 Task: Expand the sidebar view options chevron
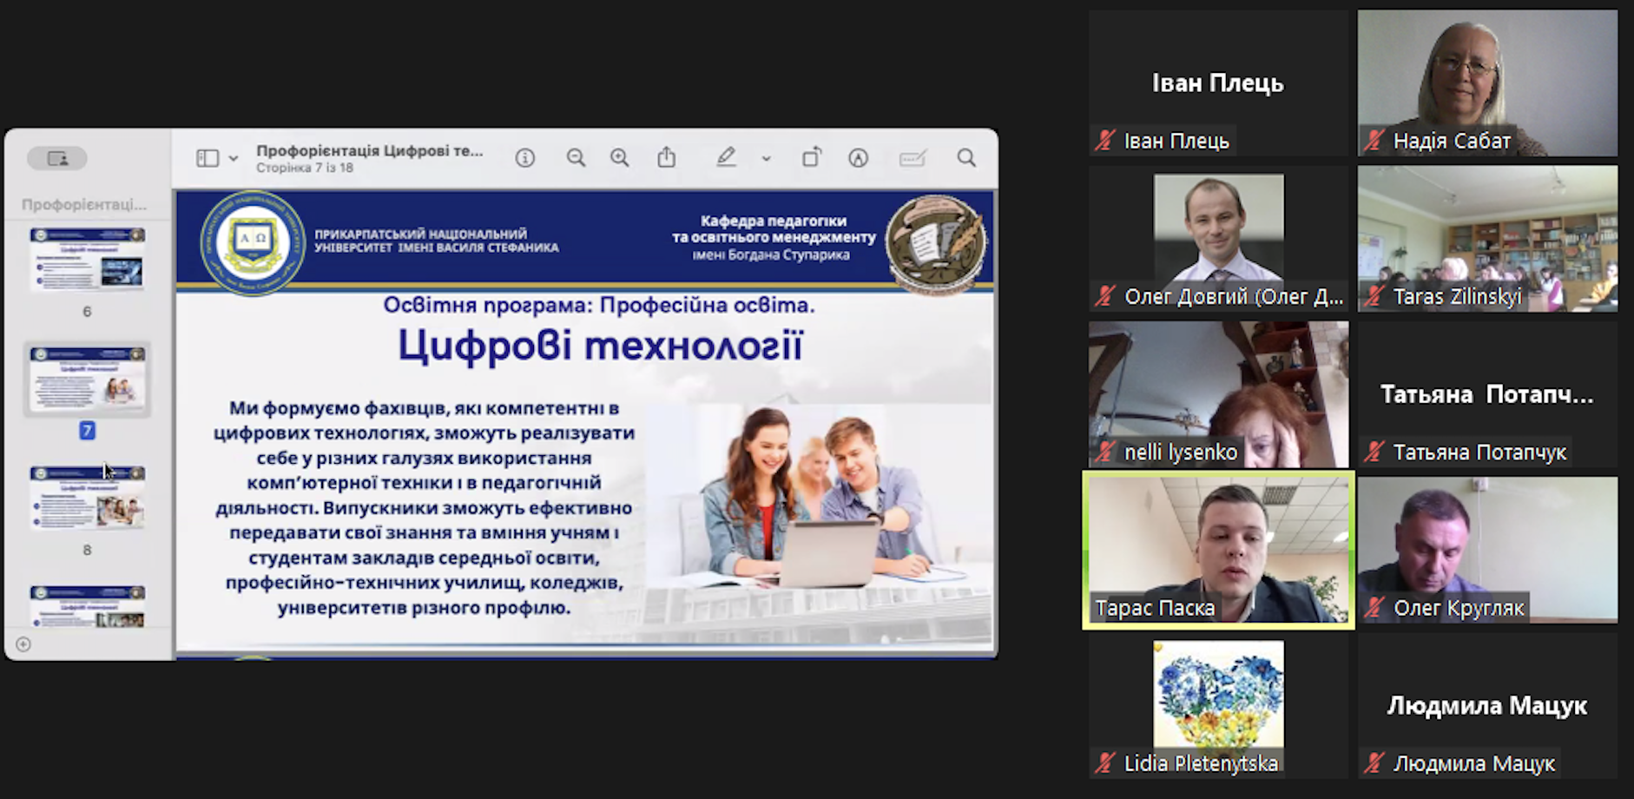point(234,159)
